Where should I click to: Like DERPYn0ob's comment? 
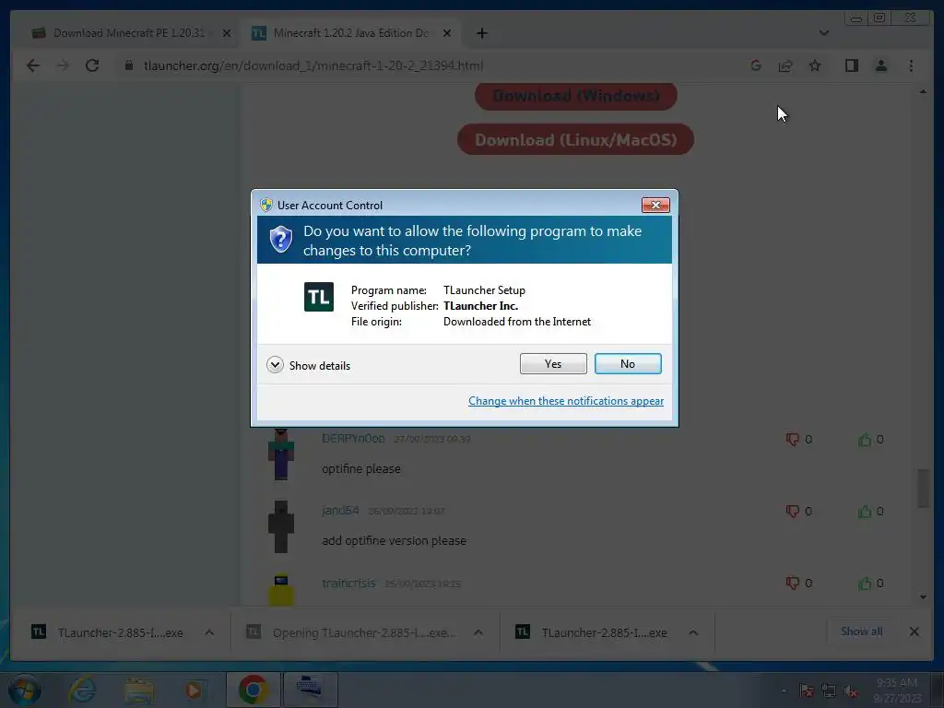(865, 440)
